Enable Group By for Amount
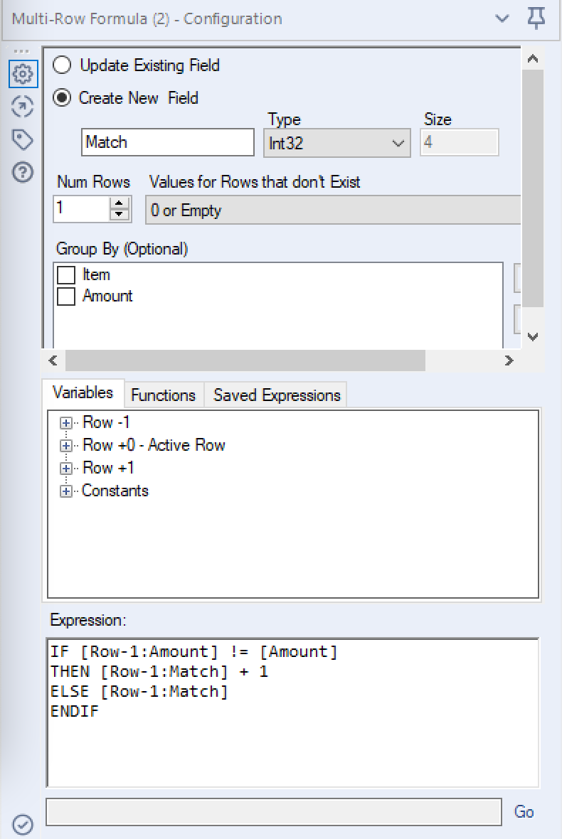Image resolution: width=562 pixels, height=839 pixels. 65,296
